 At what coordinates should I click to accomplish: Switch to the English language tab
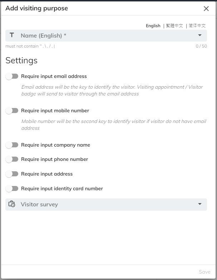(x=153, y=26)
